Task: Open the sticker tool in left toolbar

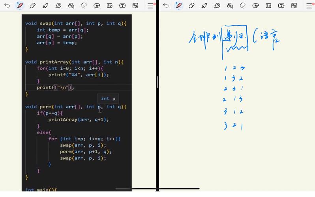Action: point(97,6)
